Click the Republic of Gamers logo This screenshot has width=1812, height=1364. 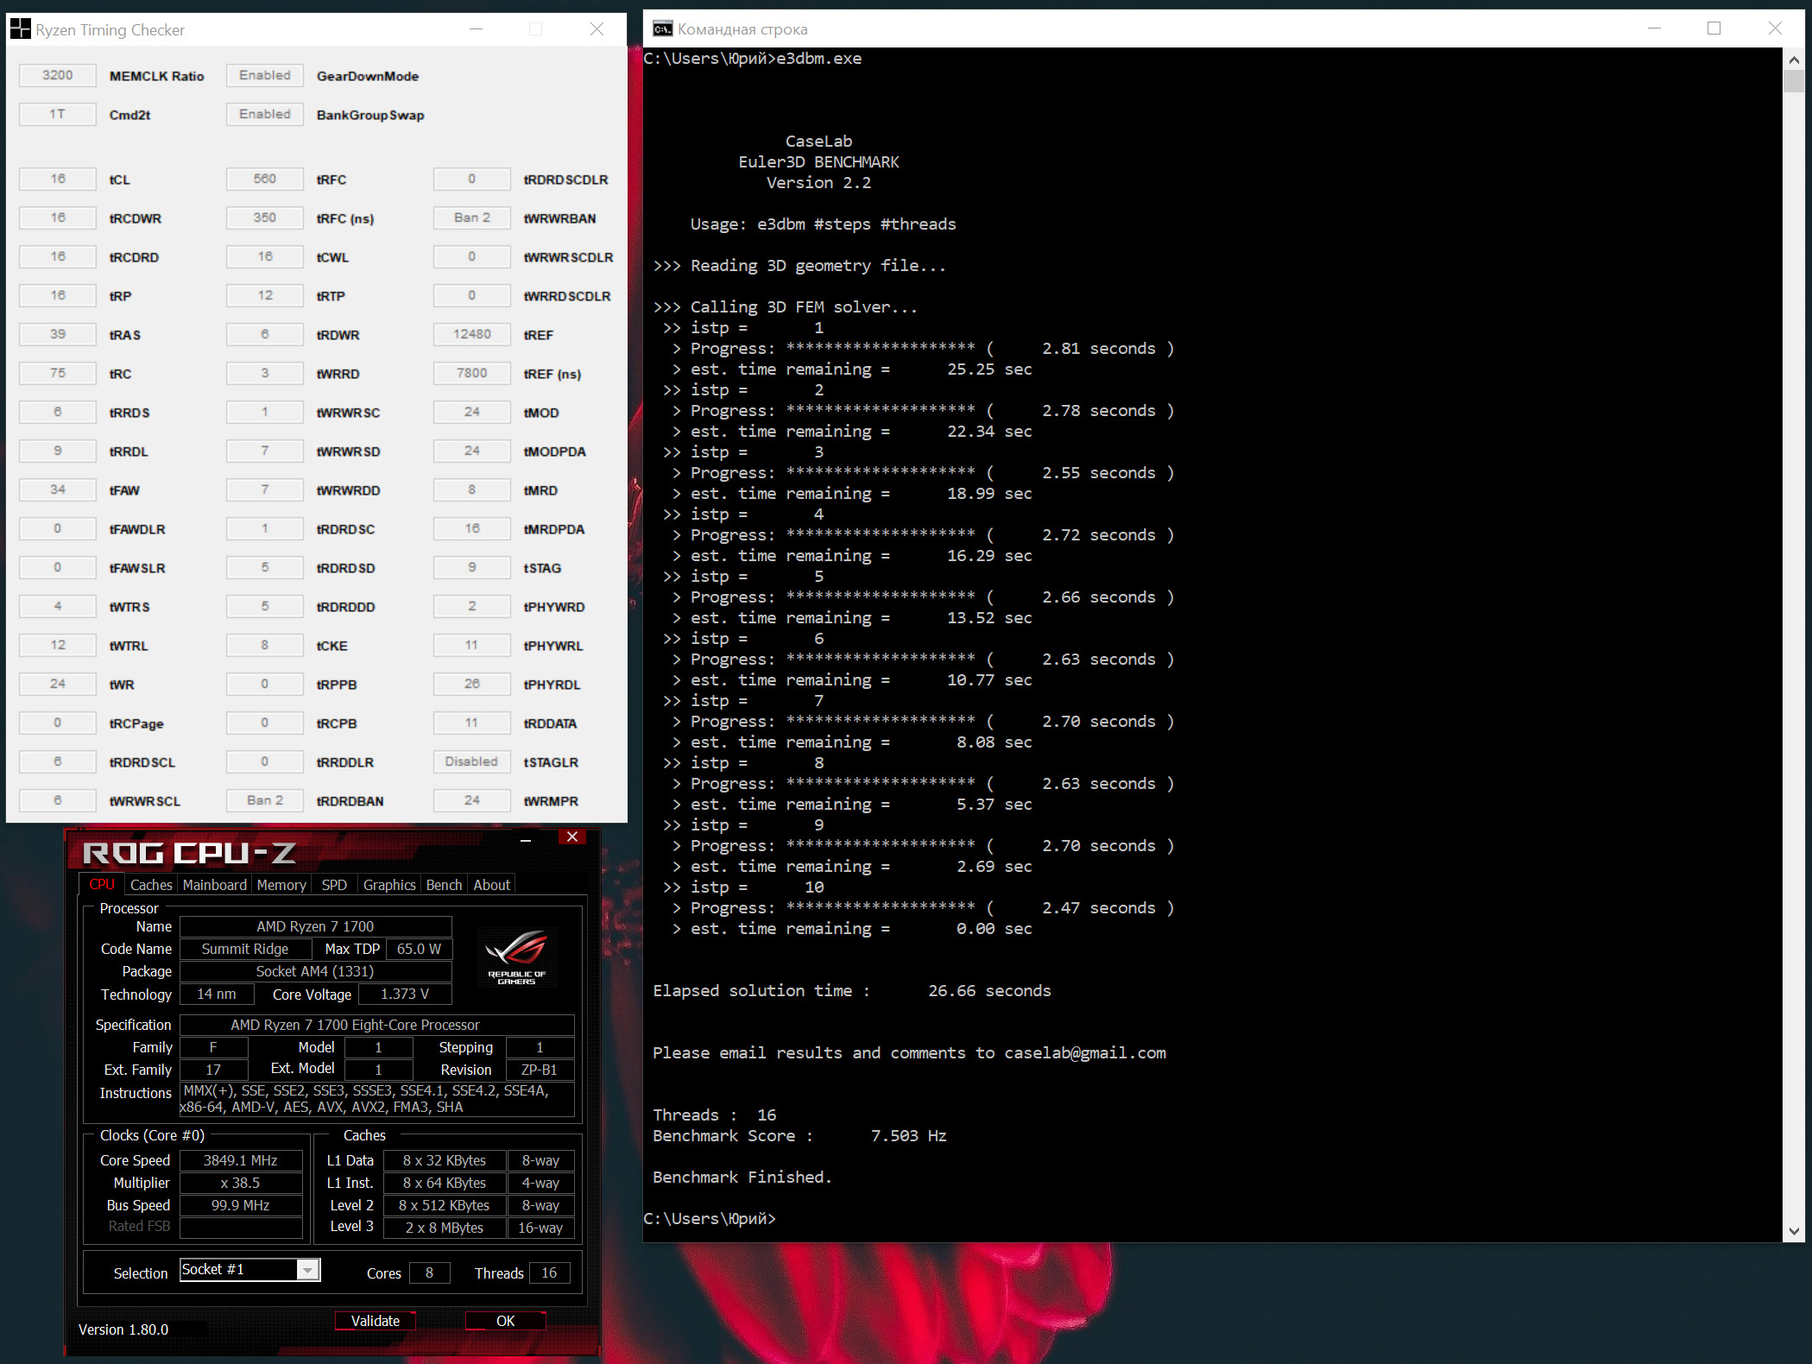pyautogui.click(x=516, y=957)
